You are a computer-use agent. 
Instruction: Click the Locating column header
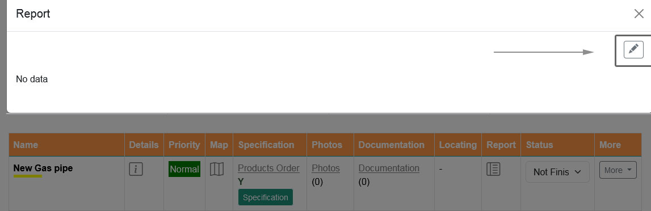tap(458, 145)
